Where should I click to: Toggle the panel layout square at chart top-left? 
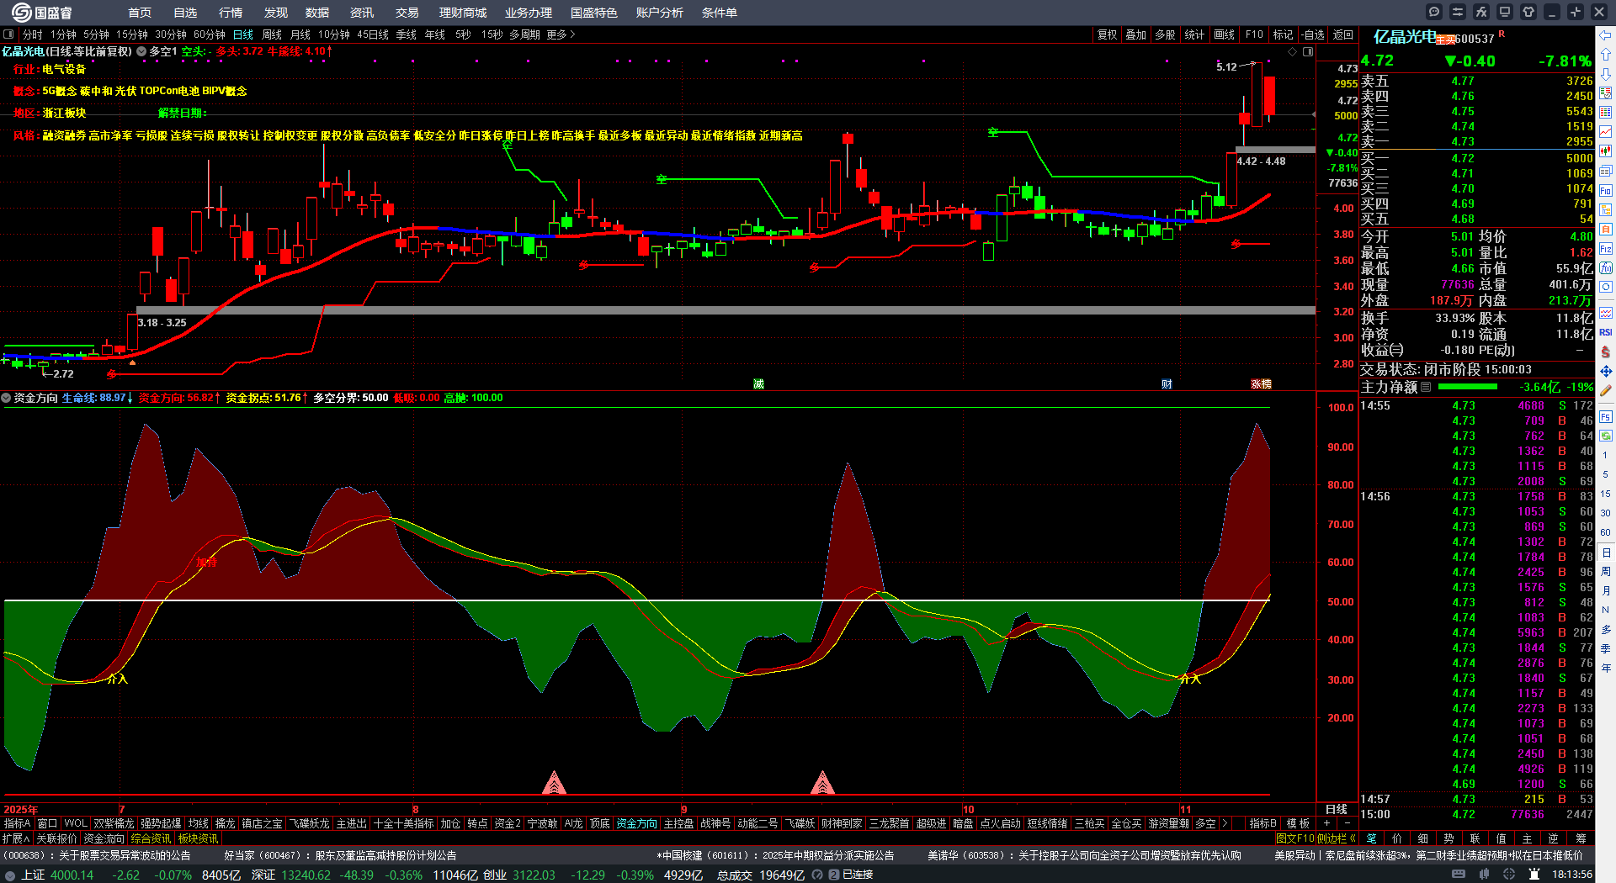(8, 34)
